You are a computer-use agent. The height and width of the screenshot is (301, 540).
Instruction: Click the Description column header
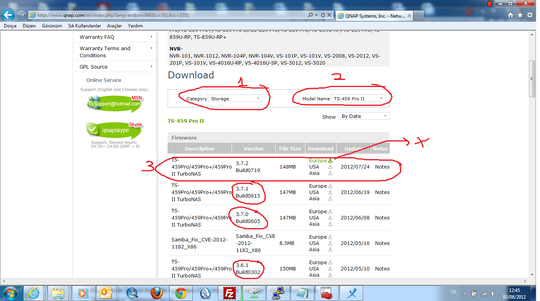pos(200,149)
